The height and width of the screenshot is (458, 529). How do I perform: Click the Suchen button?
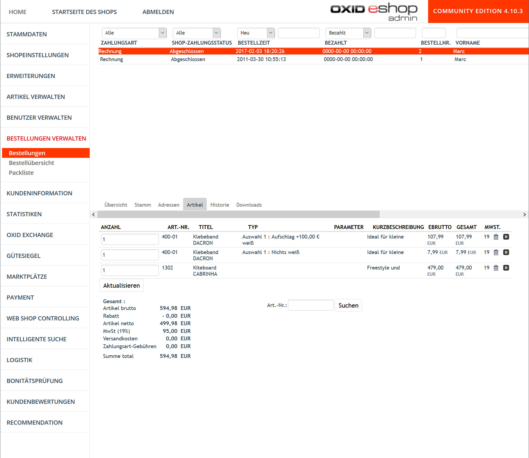tap(348, 306)
